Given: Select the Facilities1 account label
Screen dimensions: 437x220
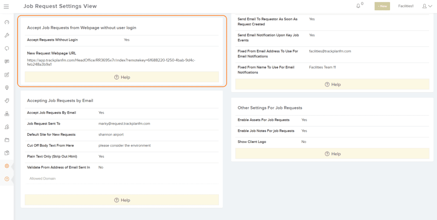Looking at the screenshot, I should 406,6.
